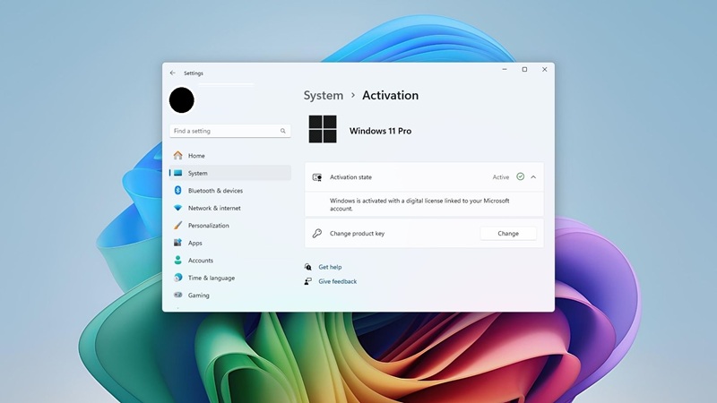Click the key icon beside Change product key

[317, 233]
